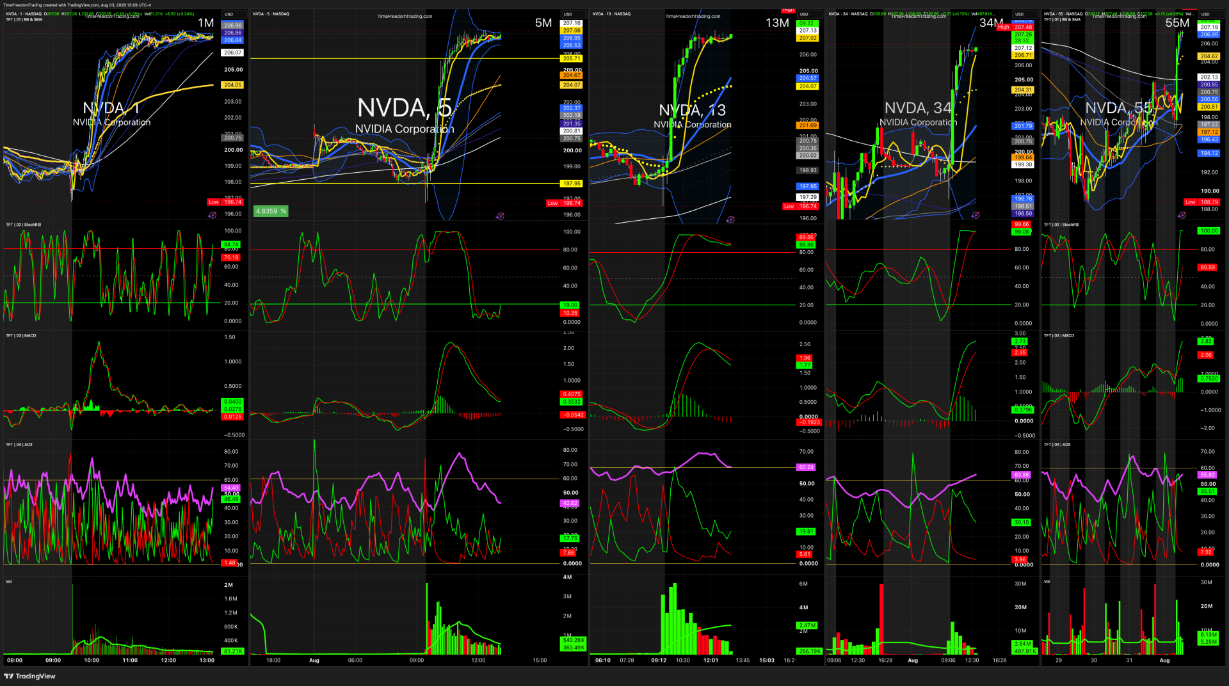Viewport: 1229px width, 686px height.
Task: Click the purple 54.40 ADX value label
Action: [x=231, y=488]
